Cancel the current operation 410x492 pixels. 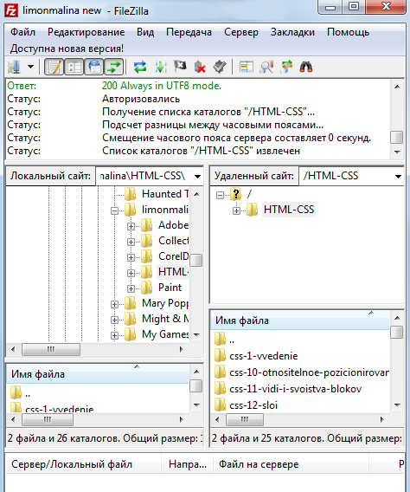(180, 67)
